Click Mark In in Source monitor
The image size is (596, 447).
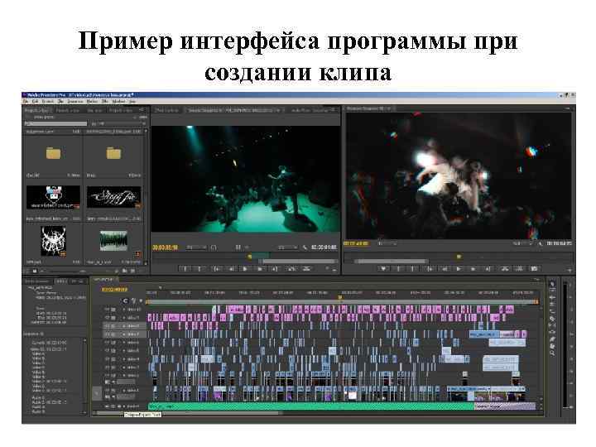[185, 269]
